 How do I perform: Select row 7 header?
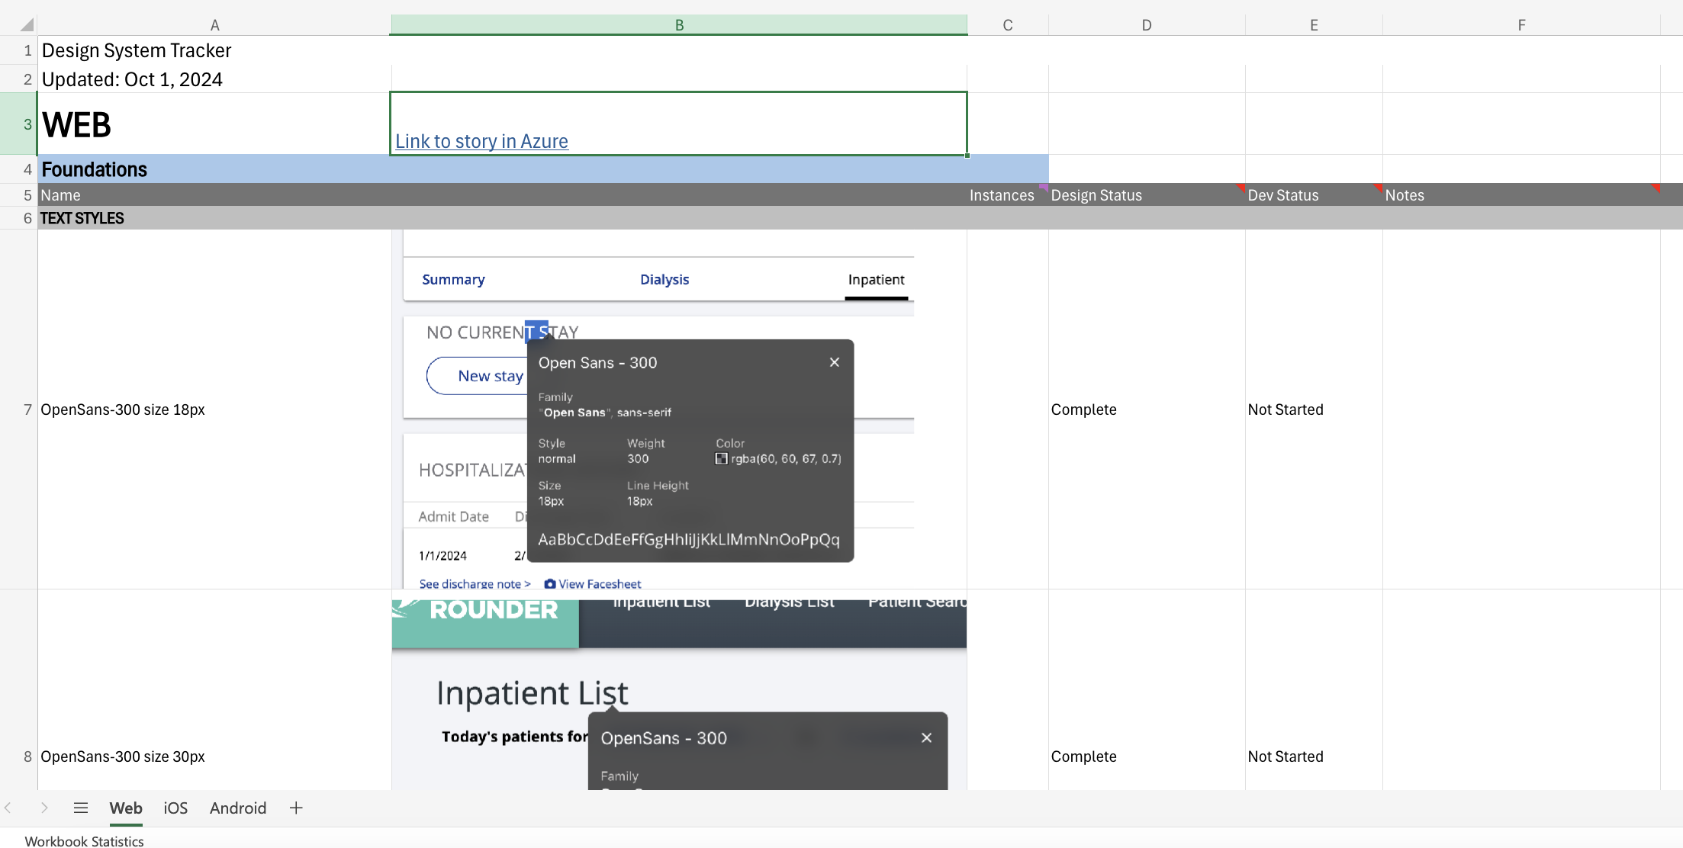(x=27, y=410)
